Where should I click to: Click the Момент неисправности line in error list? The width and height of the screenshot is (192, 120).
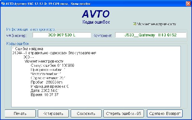point(44,61)
